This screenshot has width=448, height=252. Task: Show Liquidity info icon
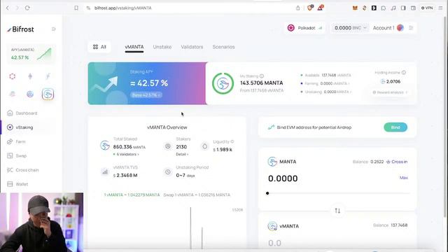point(232,141)
